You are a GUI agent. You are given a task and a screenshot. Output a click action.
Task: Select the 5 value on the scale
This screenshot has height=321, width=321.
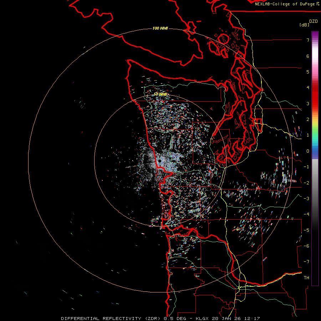308,72
